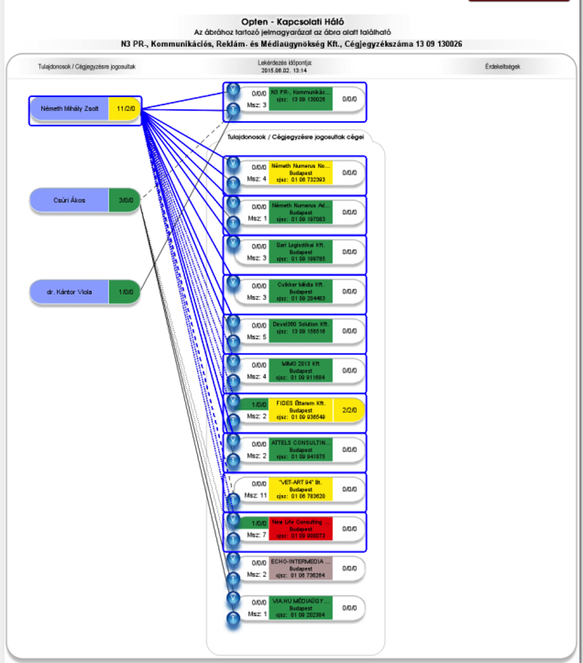Click the V icon beside New Life Consulting
The height and width of the screenshot is (663, 583).
pos(233,519)
